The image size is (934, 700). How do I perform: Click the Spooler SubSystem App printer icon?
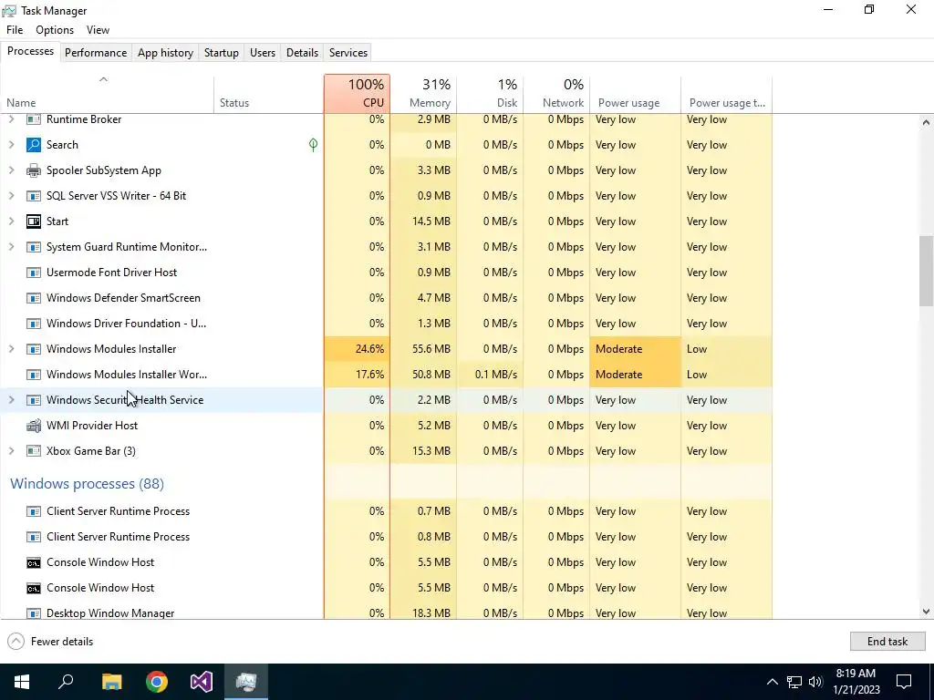point(34,170)
